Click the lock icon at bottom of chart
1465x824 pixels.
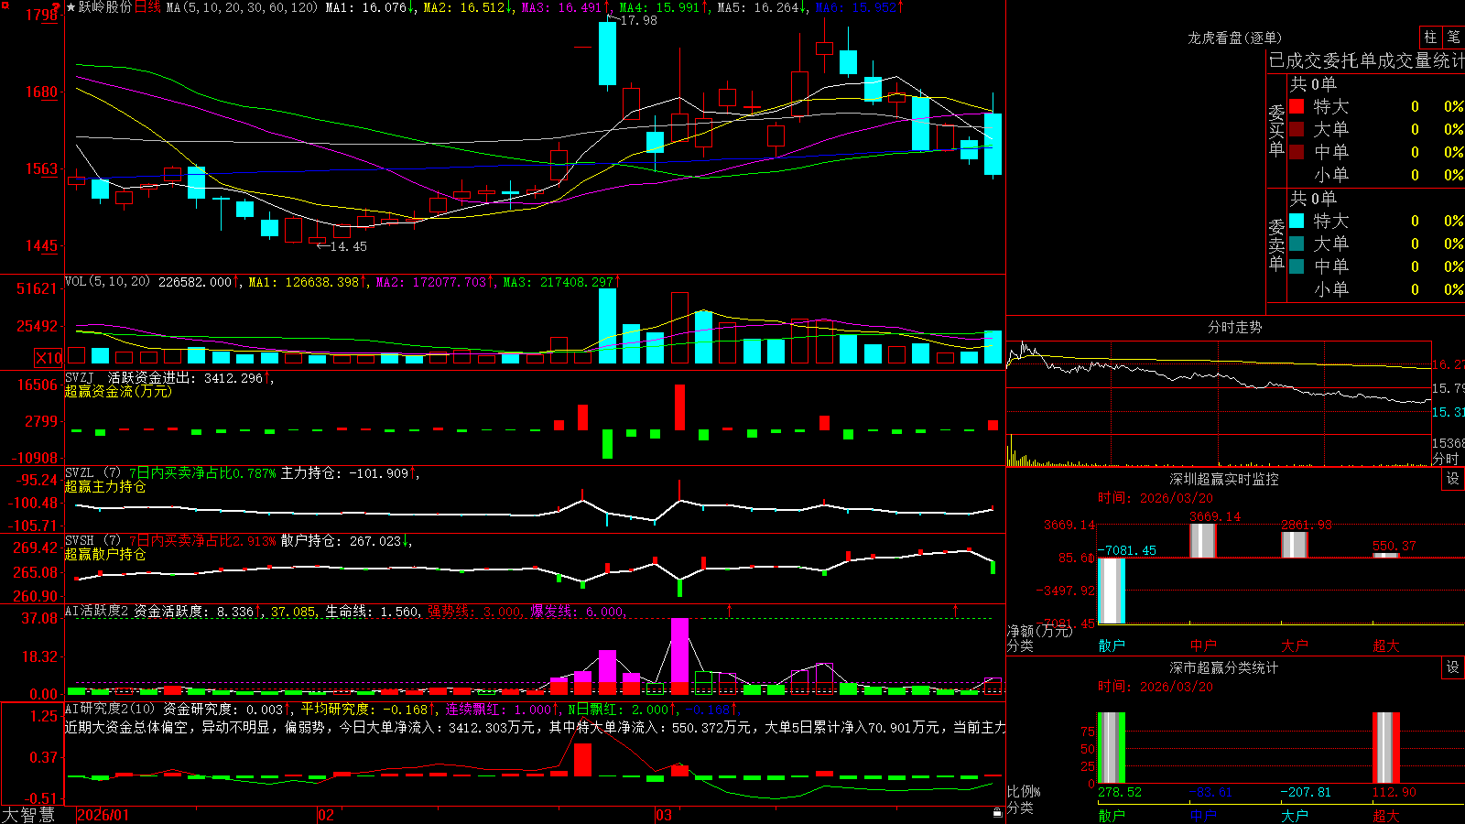point(998,812)
